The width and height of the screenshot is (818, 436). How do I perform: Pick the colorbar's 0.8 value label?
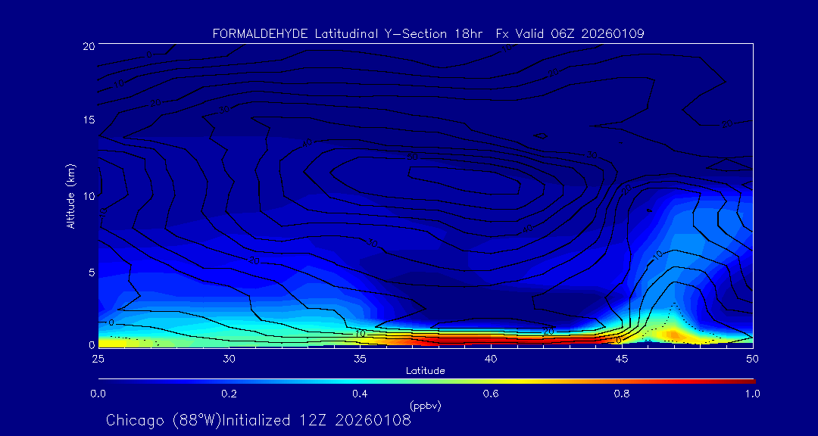coord(622,394)
